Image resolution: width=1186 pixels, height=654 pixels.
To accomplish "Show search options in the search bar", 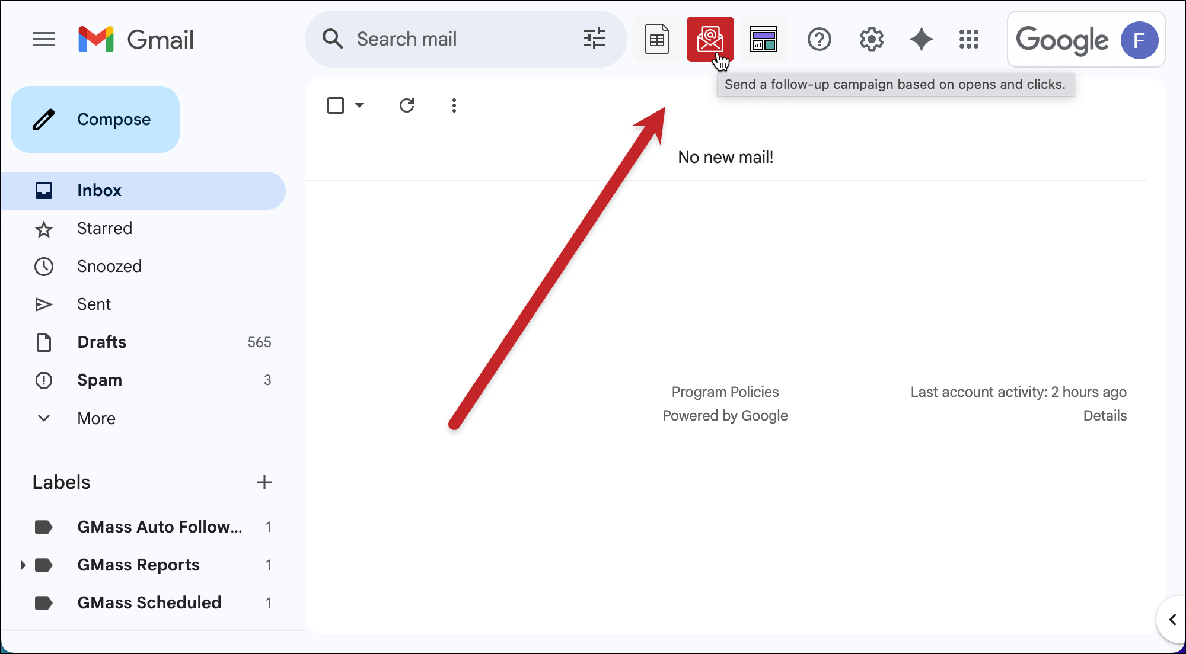I will coord(594,39).
